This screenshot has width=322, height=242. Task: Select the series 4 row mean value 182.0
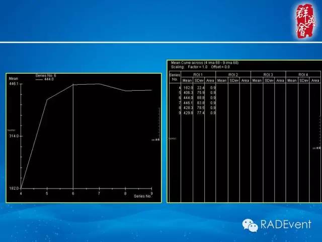187,88
